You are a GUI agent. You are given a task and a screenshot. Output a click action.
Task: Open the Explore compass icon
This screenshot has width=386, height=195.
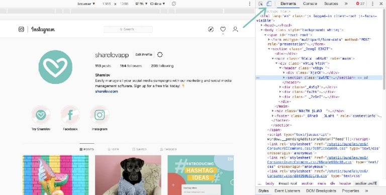[211, 29]
